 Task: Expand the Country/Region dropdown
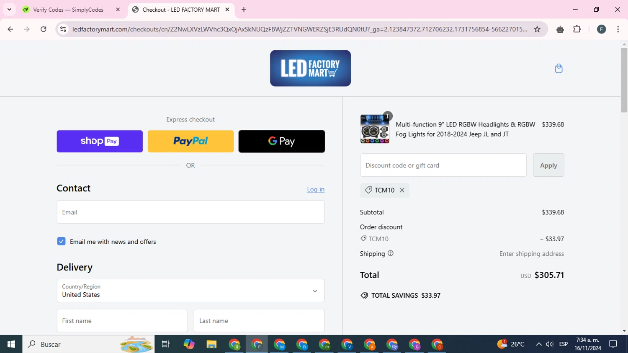(190, 291)
